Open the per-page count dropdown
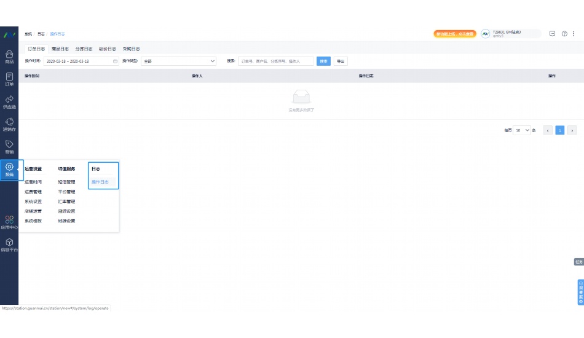The width and height of the screenshot is (584, 338). (x=523, y=130)
